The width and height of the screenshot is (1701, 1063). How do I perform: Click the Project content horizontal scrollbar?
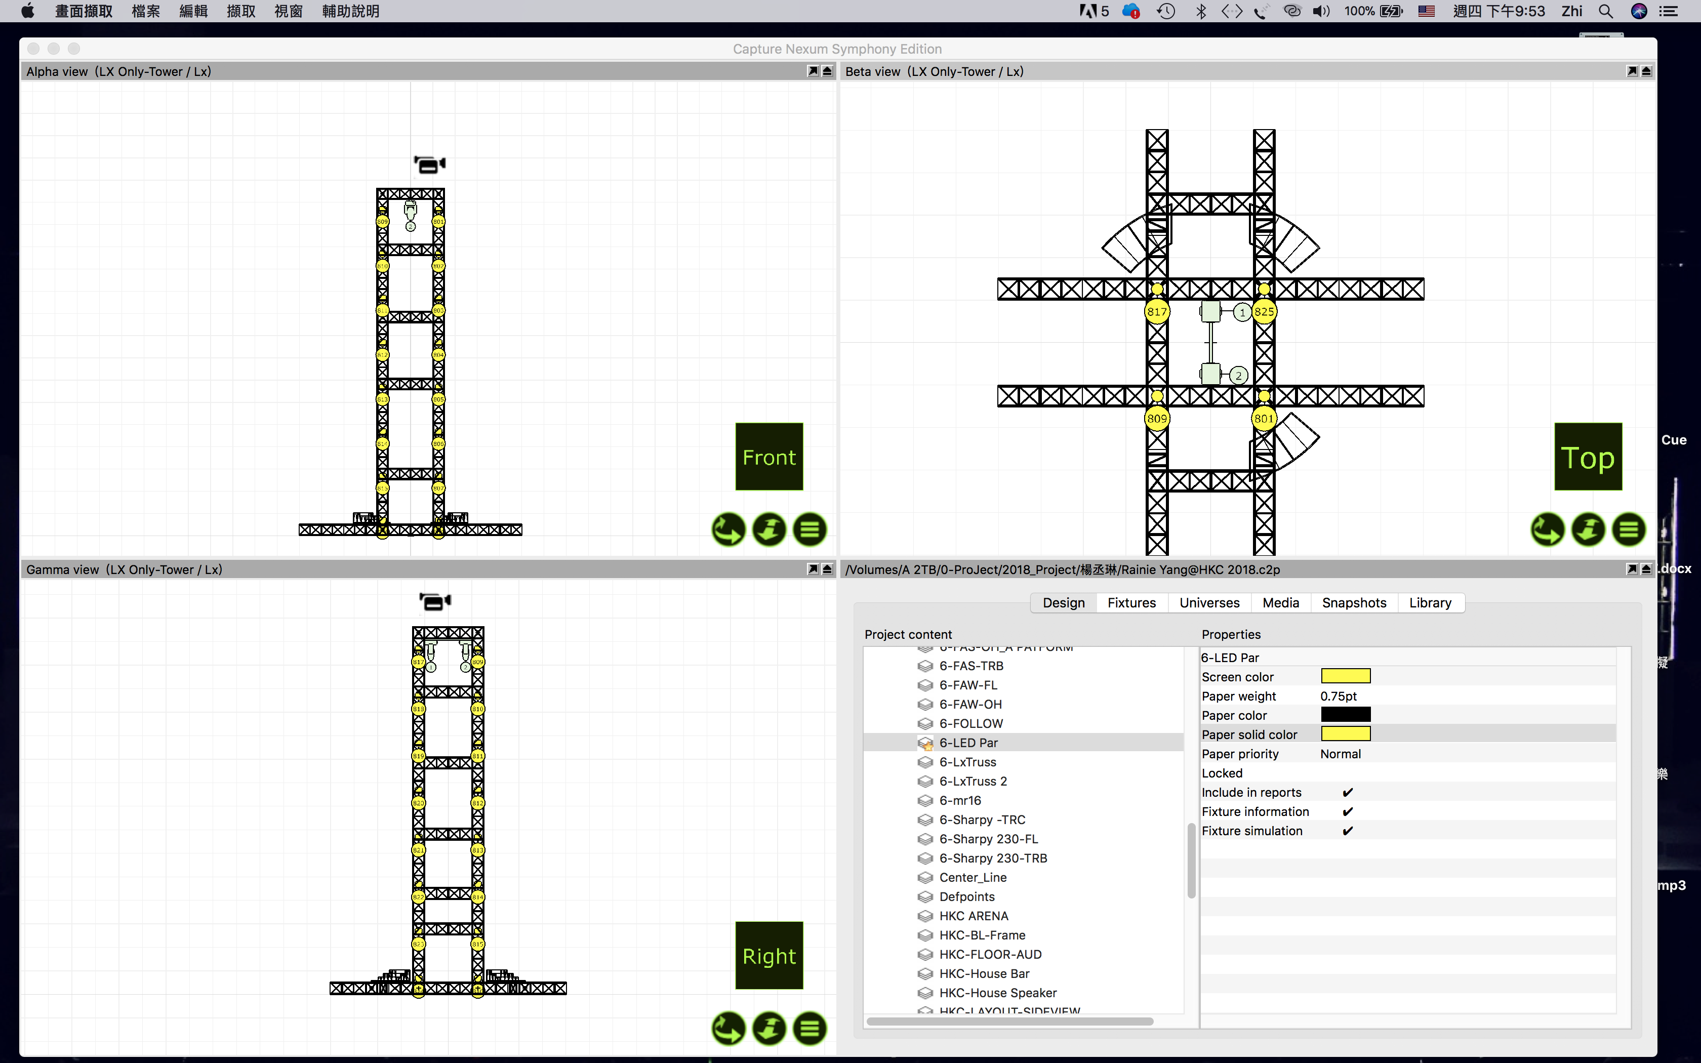pos(1009,1021)
